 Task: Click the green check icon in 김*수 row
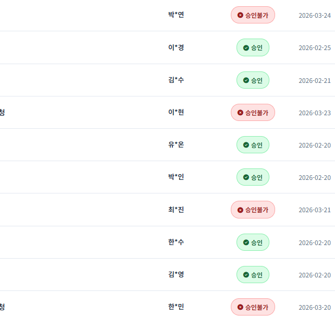click(246, 80)
